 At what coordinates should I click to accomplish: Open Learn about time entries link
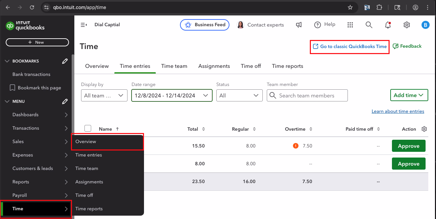point(398,111)
